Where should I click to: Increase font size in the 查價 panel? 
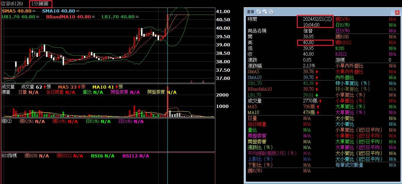click(259, 12)
